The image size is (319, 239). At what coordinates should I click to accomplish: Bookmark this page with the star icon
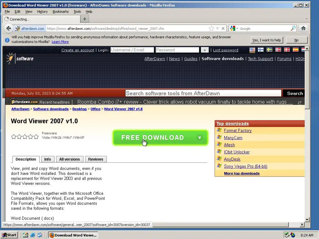pos(212,28)
